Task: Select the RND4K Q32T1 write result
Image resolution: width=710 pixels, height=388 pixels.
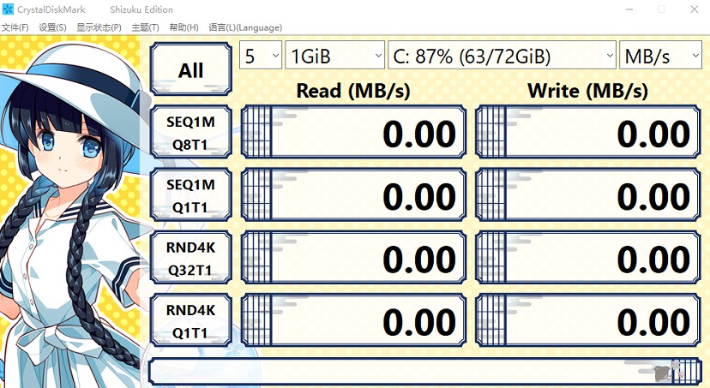Action: click(x=587, y=258)
